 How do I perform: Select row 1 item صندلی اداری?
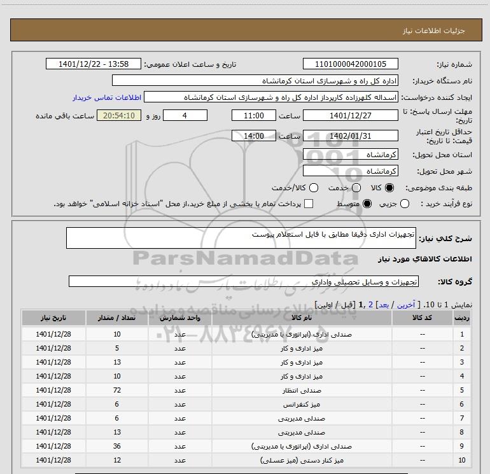tap(302, 334)
